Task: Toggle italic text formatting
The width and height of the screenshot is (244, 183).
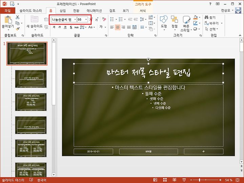Action: point(59,27)
